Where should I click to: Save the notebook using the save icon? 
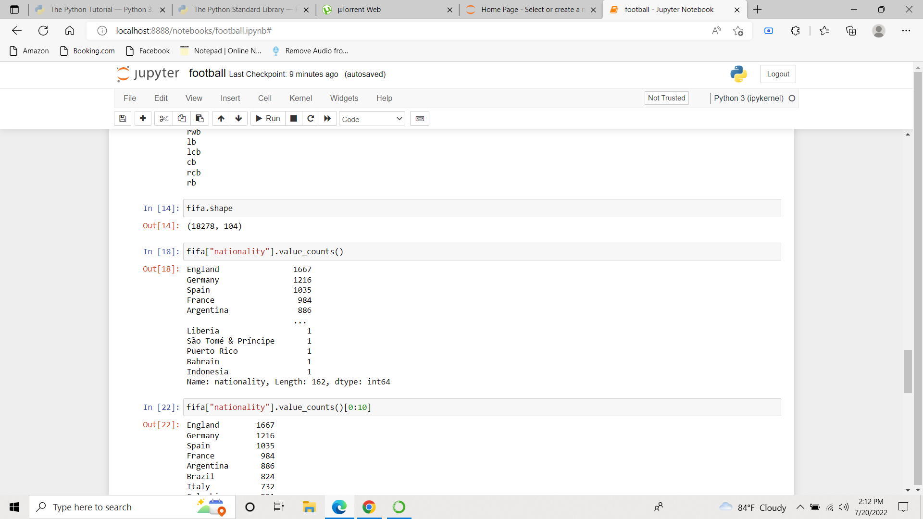pos(122,118)
